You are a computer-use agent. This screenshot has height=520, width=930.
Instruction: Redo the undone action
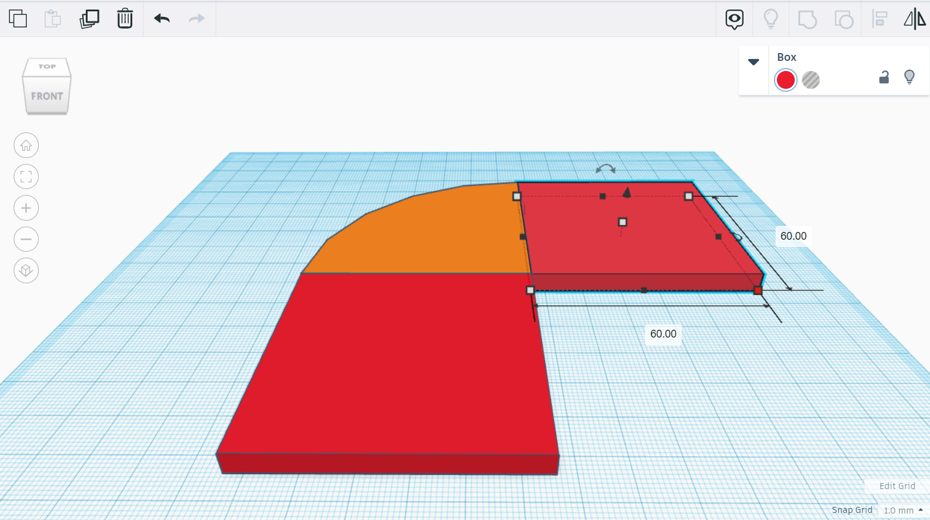click(x=197, y=18)
